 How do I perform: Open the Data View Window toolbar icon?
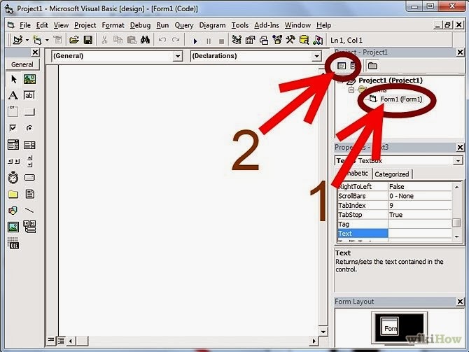click(304, 40)
